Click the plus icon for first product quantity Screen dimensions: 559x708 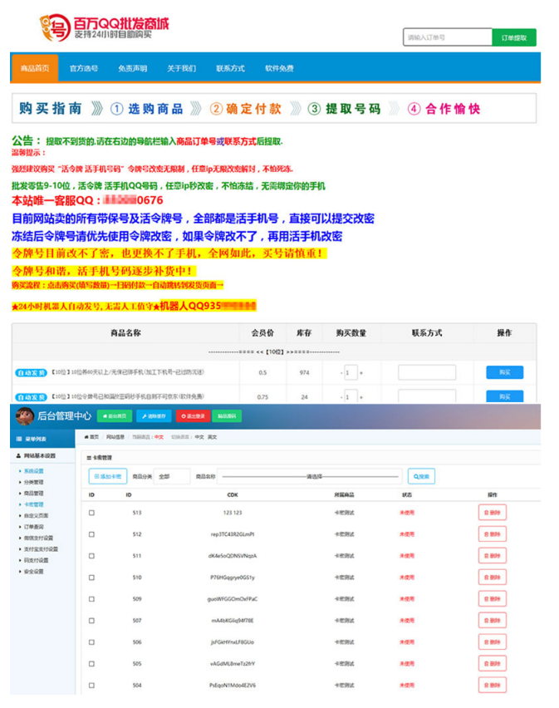[x=360, y=373]
